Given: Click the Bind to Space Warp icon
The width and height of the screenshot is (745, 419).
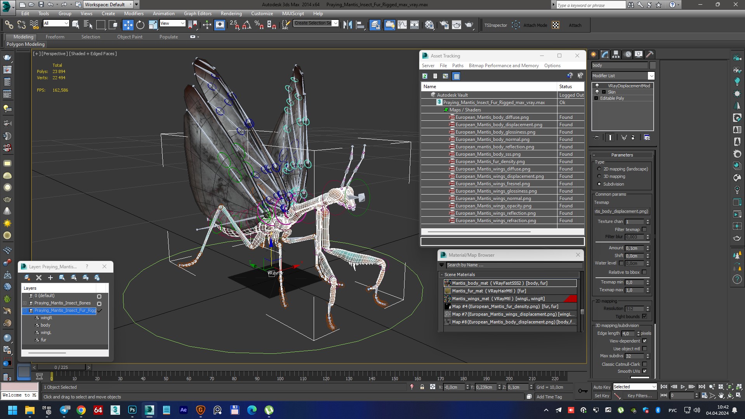Looking at the screenshot, I should click(34, 25).
